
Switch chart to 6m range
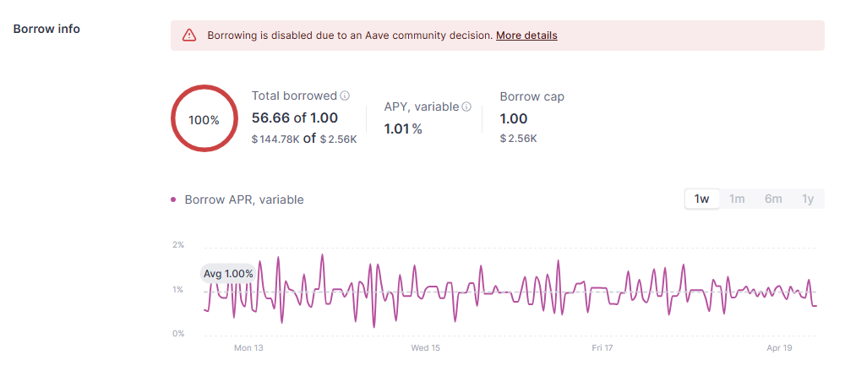pos(773,199)
